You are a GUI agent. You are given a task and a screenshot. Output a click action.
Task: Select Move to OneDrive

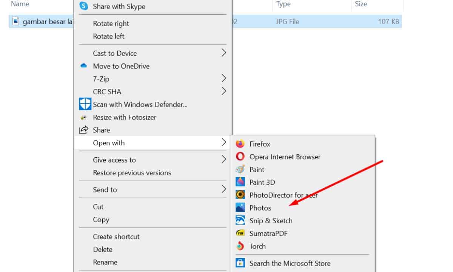(x=121, y=66)
